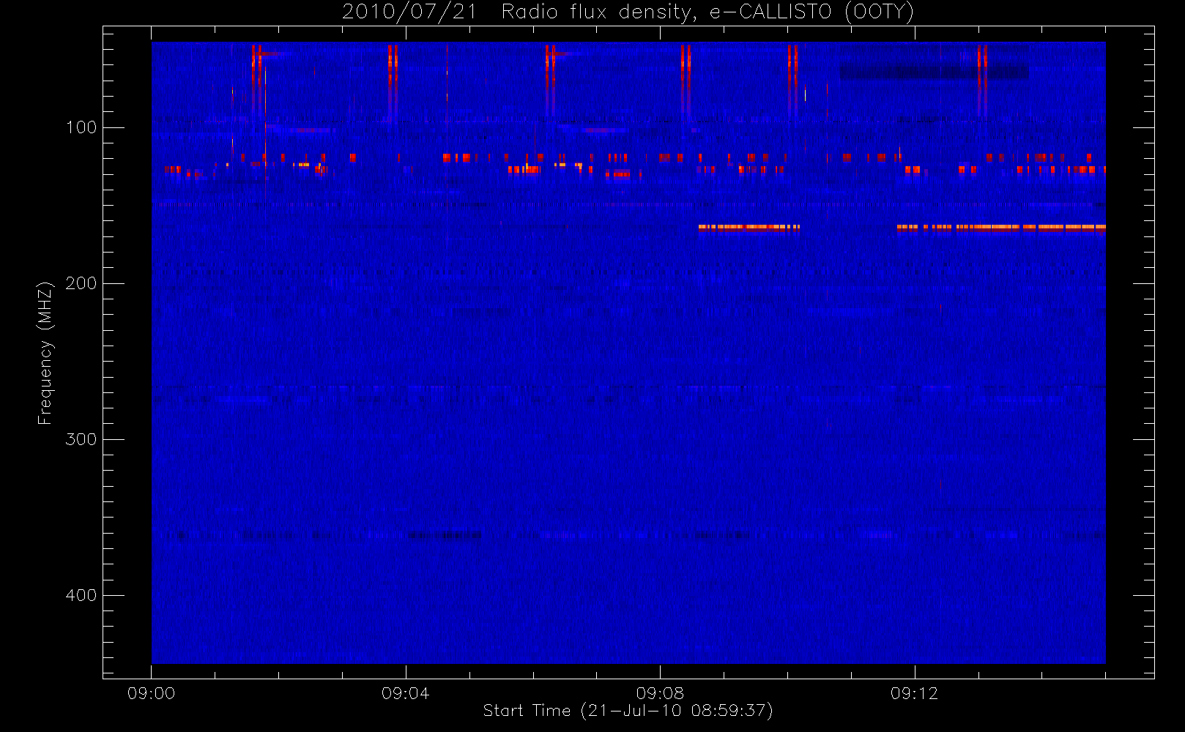Click the 'Start Time (21-Jul-10 08:59:37)' label
The height and width of the screenshot is (732, 1185).
tap(628, 711)
